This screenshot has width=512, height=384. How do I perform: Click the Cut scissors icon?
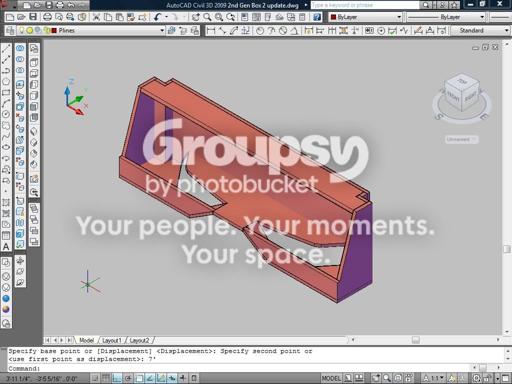point(96,17)
